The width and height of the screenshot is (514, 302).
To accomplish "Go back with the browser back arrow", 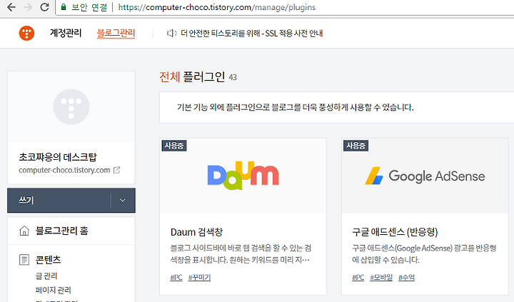I will [11, 7].
